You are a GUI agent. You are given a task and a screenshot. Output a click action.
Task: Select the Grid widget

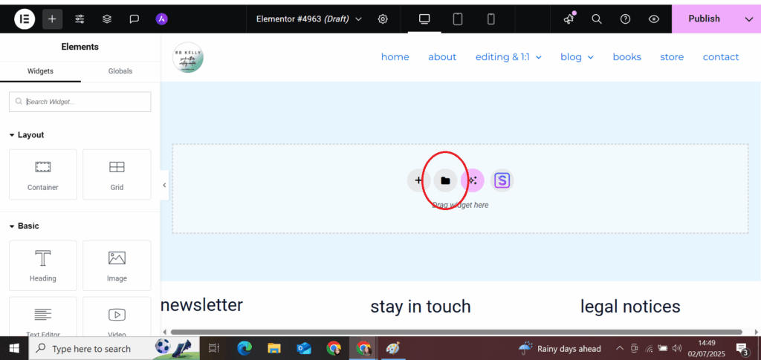117,174
